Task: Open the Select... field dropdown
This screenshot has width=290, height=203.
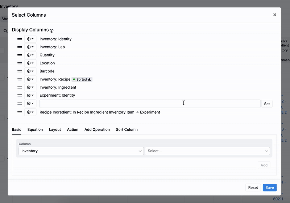Action: coord(207,151)
